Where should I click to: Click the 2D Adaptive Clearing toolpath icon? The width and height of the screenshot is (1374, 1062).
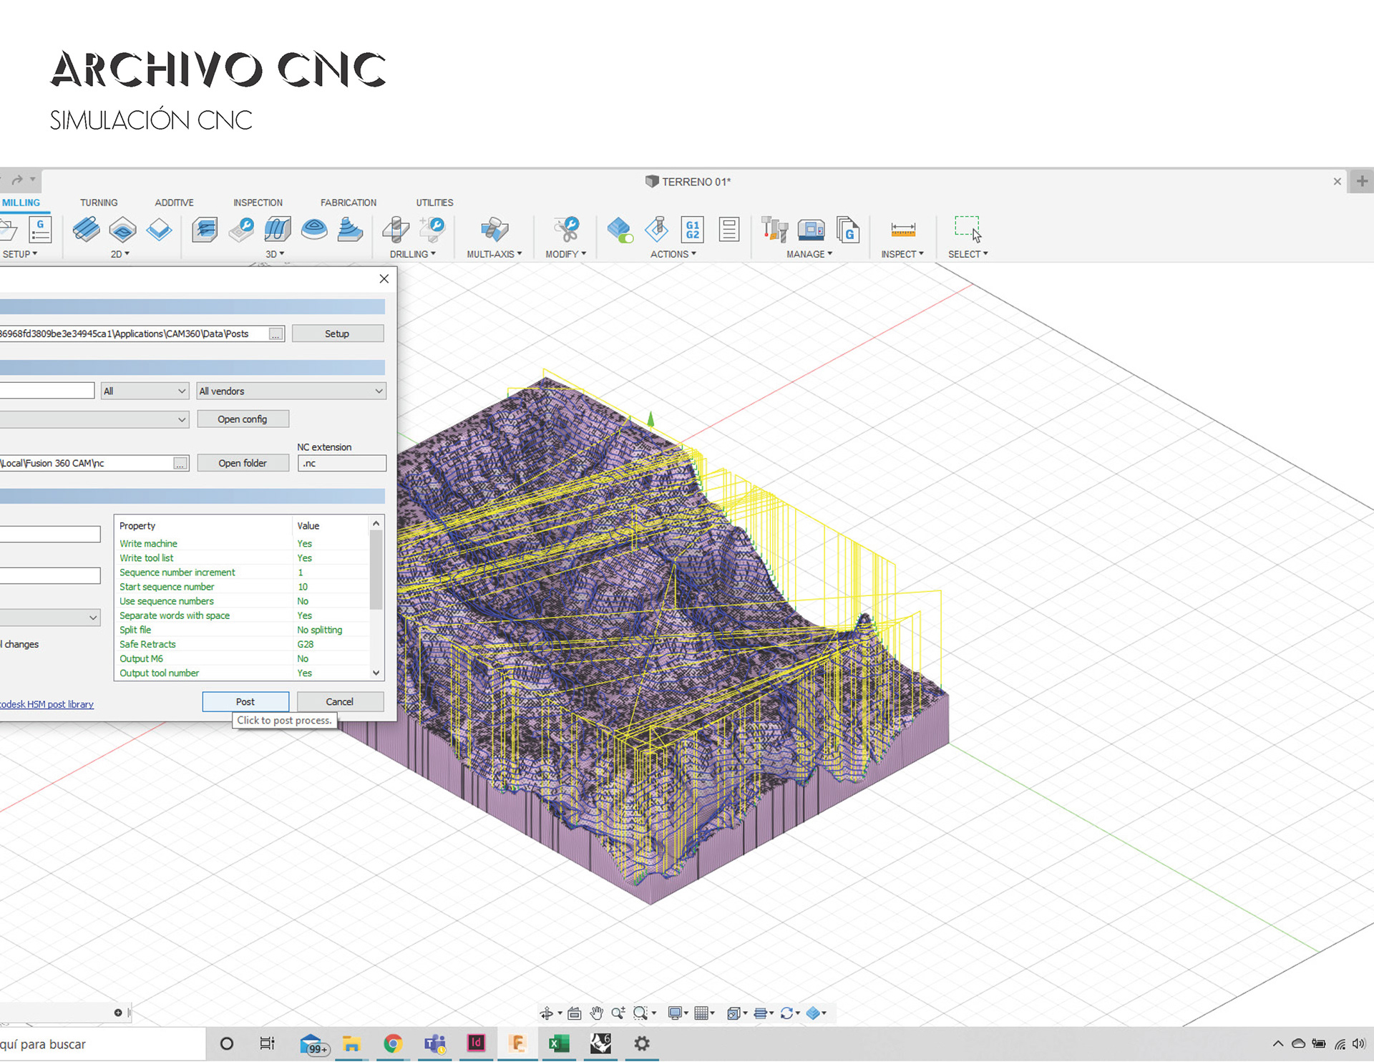point(86,230)
